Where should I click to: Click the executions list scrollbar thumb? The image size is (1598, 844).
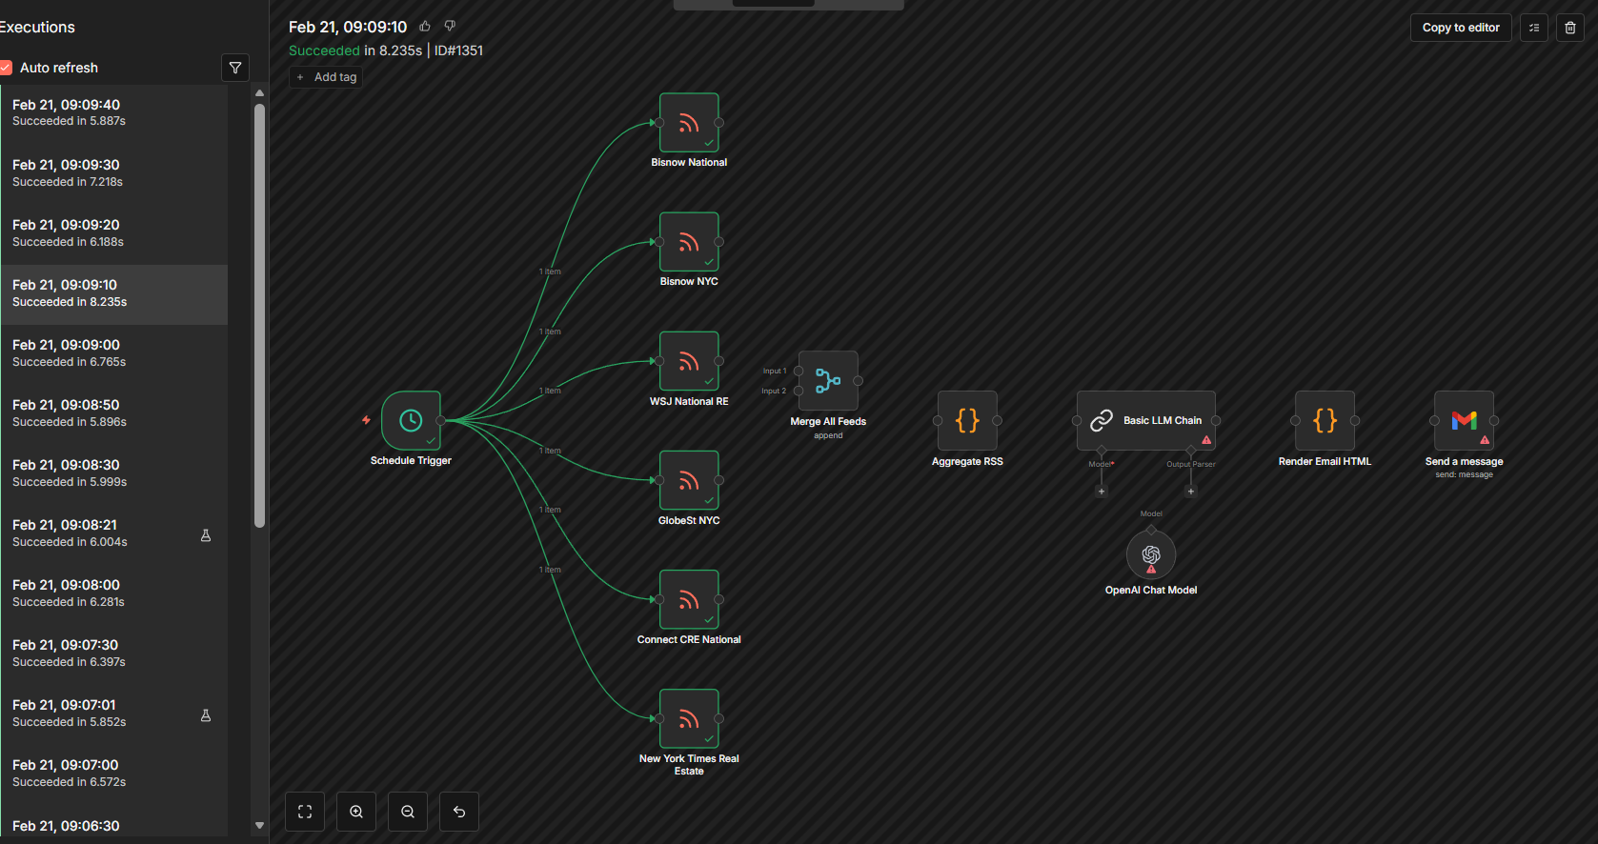(x=259, y=315)
